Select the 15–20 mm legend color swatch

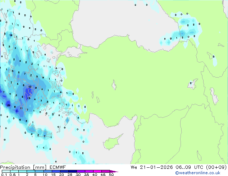point(56,171)
